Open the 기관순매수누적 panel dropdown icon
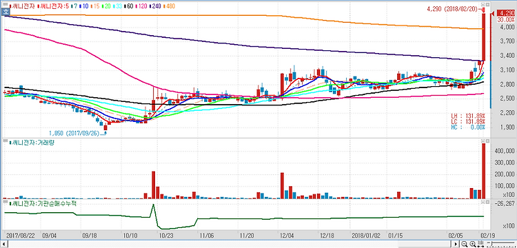517x248 pixels. (483, 202)
